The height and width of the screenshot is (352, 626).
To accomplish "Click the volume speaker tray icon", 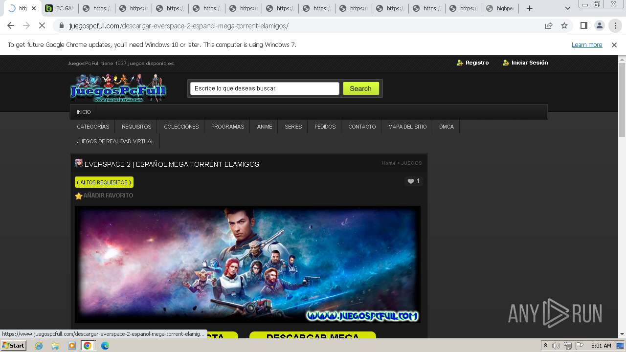I will (556, 346).
